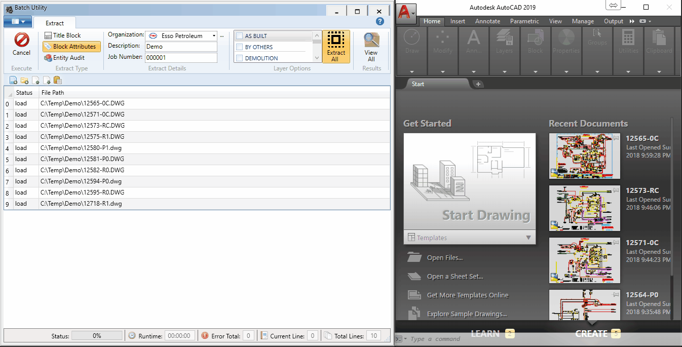This screenshot has height=347, width=682.
Task: Click the move file up icon
Action: (35, 80)
